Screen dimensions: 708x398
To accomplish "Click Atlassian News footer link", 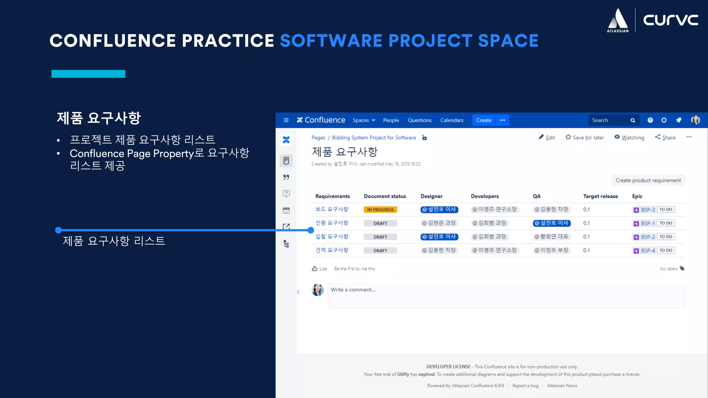I will pyautogui.click(x=562, y=386).
